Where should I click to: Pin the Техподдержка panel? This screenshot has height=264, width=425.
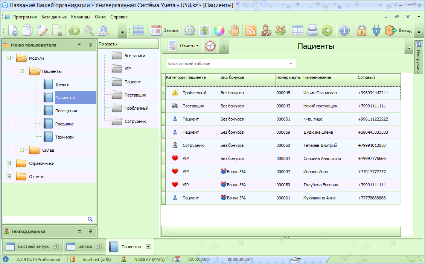click(90, 231)
